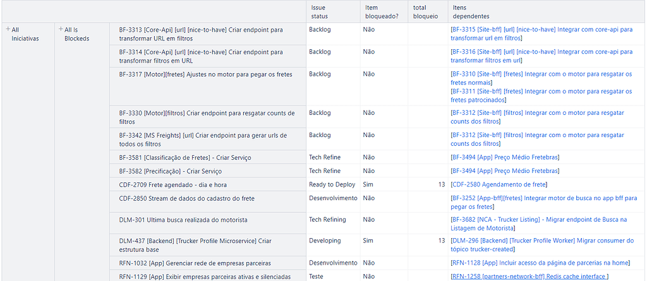Open BF-3252 App-bff integrar motor de busca link
This screenshot has width=647, height=281.
[544, 202]
